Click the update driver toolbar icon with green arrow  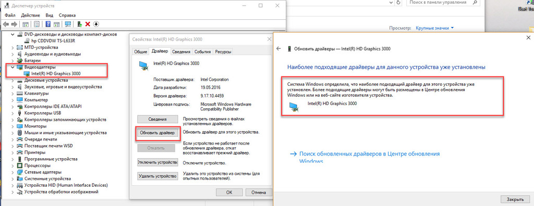(x=79, y=24)
